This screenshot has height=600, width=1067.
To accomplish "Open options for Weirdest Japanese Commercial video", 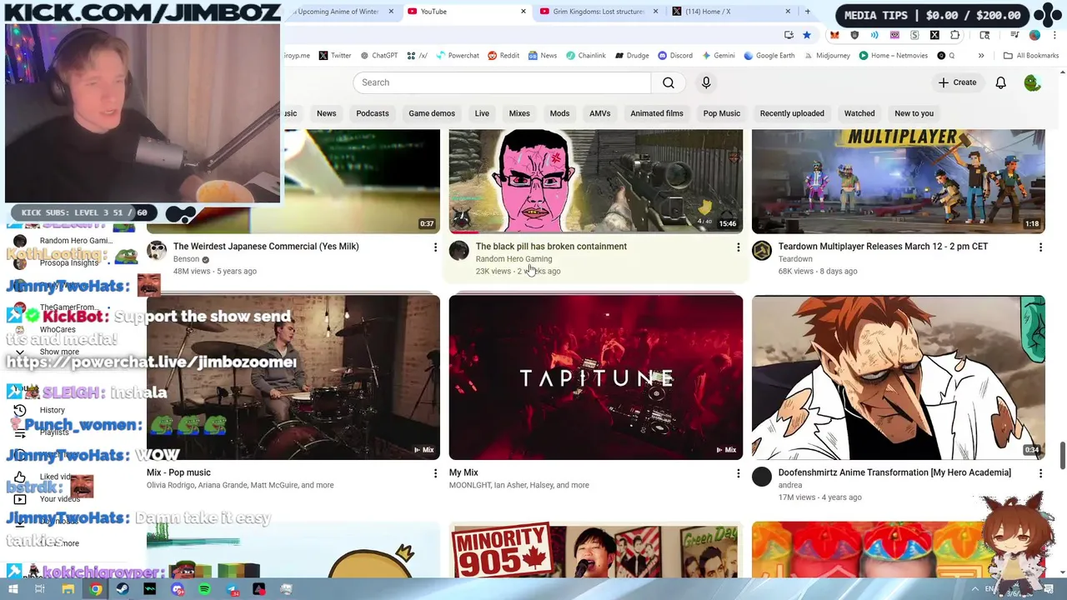I will coord(435,247).
